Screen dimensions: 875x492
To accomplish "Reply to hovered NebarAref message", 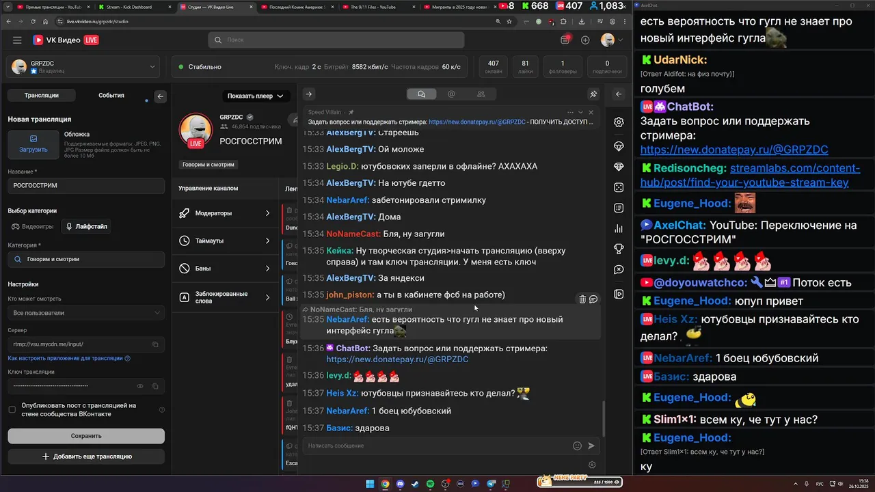I will [x=593, y=299].
